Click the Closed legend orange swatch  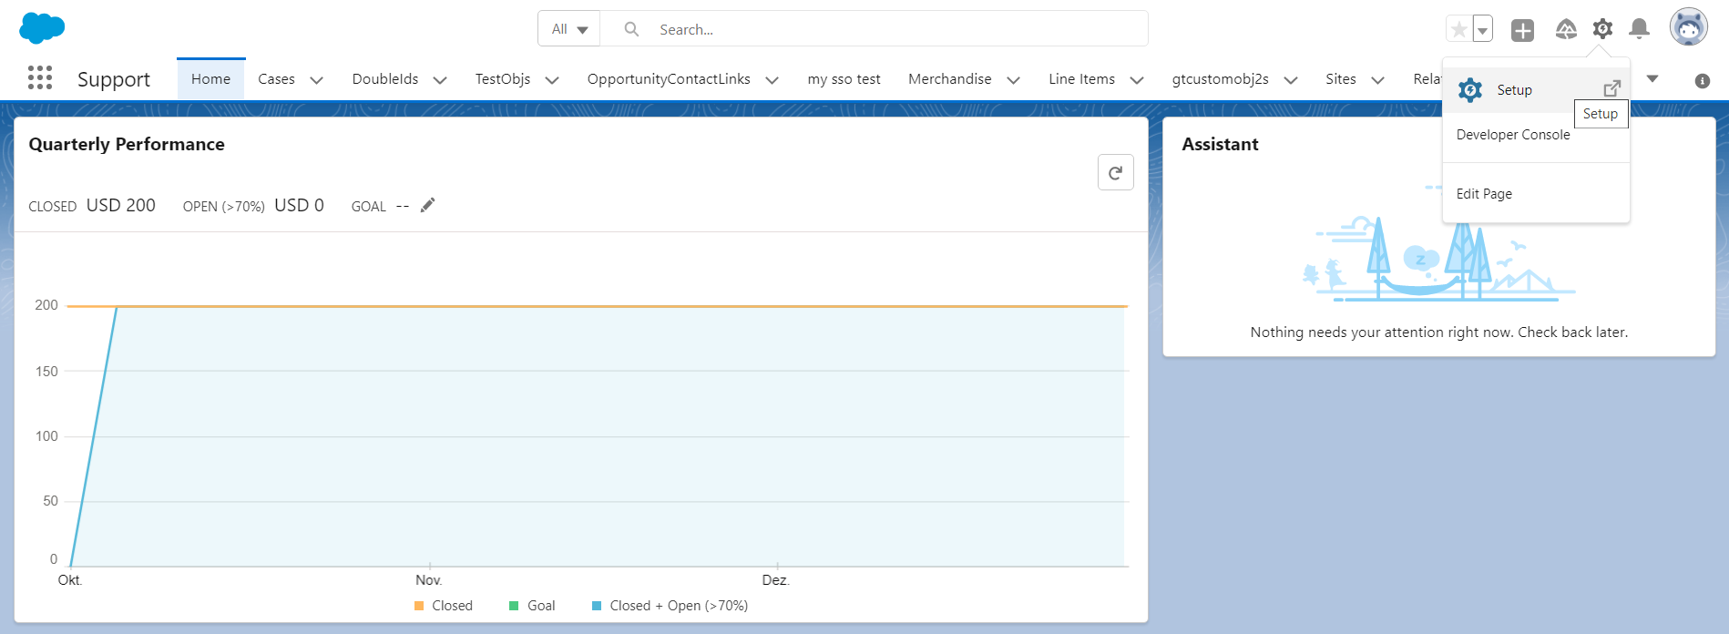pos(419,606)
